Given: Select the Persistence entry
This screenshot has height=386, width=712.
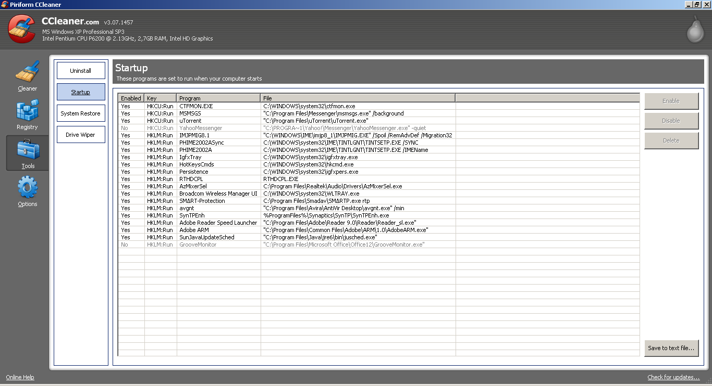Looking at the screenshot, I should pyautogui.click(x=194, y=172).
